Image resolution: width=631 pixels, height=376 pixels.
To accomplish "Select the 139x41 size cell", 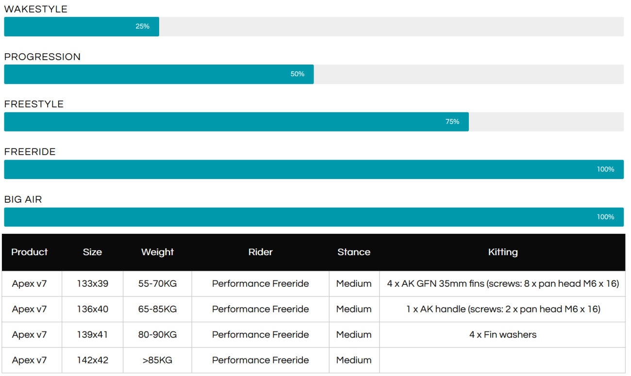I will point(92,335).
